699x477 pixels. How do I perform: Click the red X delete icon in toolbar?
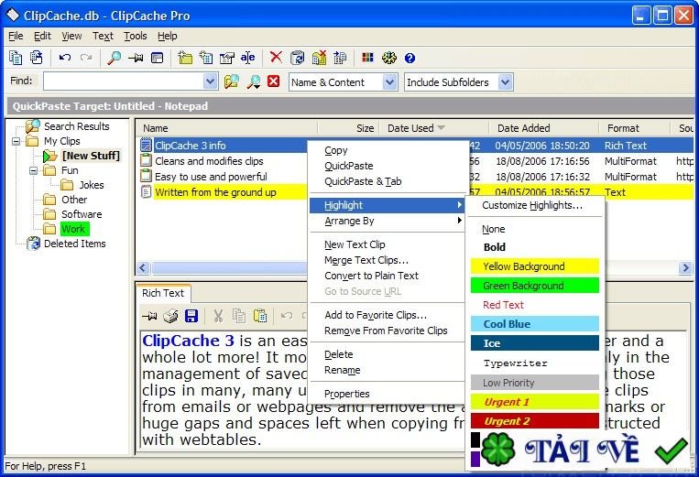click(276, 57)
